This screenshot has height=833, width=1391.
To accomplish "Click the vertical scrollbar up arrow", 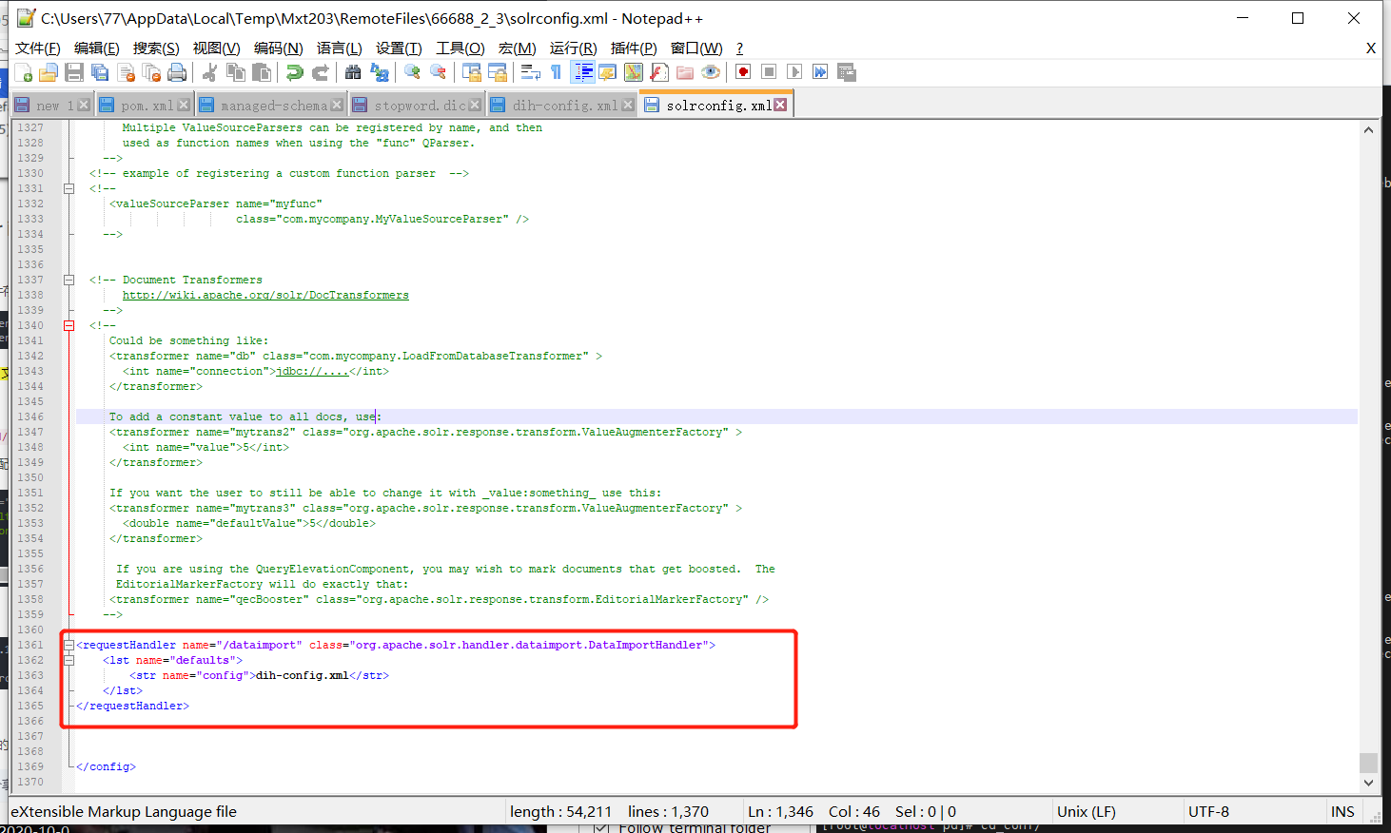I will 1368,129.
